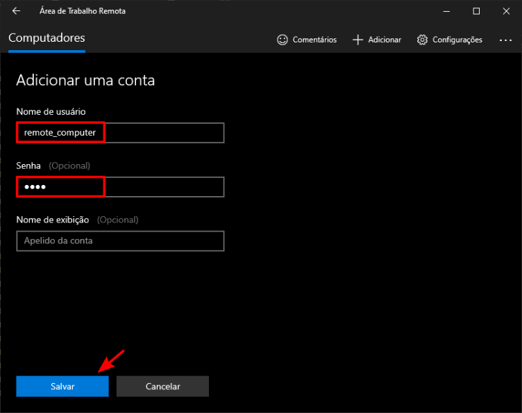This screenshot has width=522, height=413.
Task: Focus the Nome de usuário field
Action: point(120,133)
